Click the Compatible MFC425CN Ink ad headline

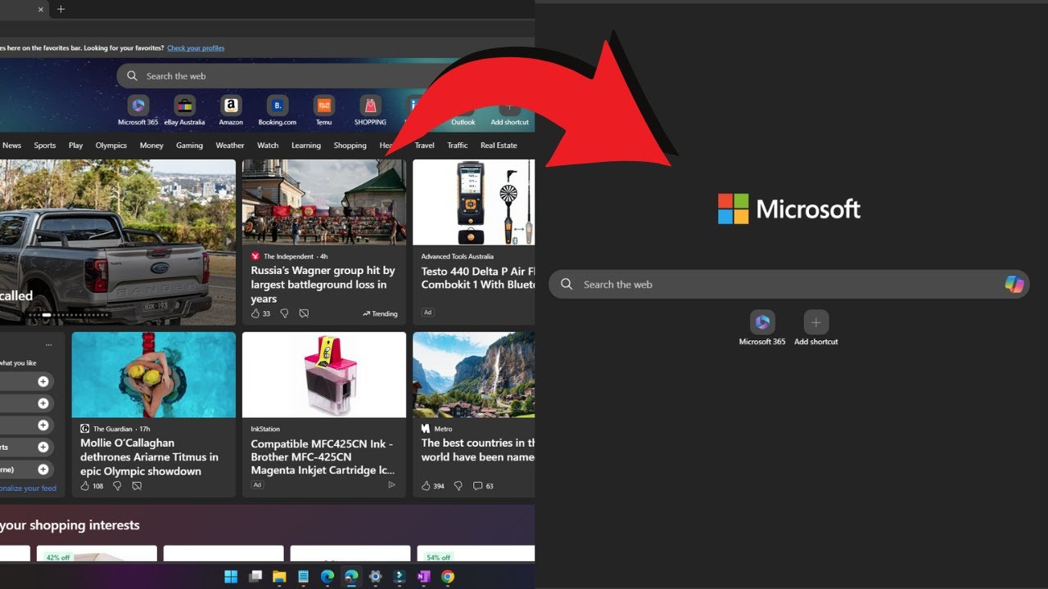click(x=323, y=457)
